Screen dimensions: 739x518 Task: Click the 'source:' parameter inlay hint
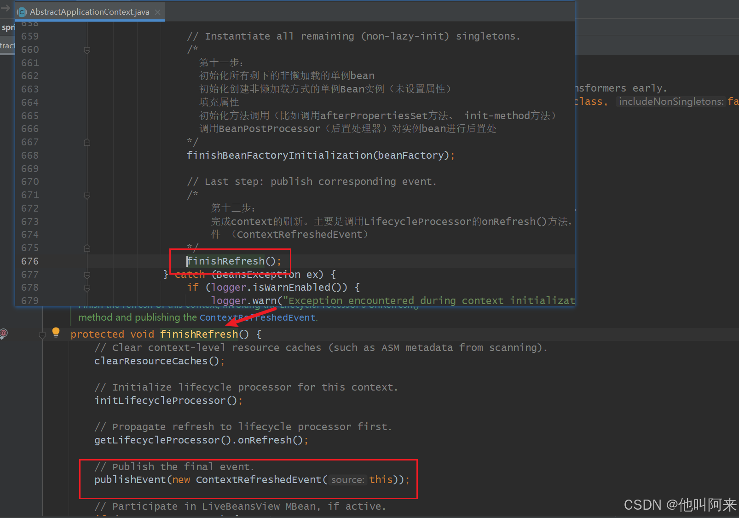347,480
